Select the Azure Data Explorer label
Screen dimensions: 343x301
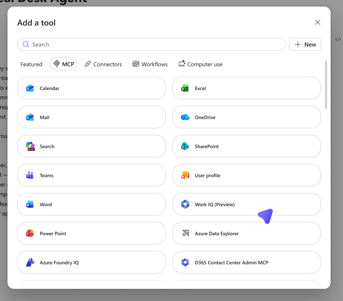pos(217,234)
